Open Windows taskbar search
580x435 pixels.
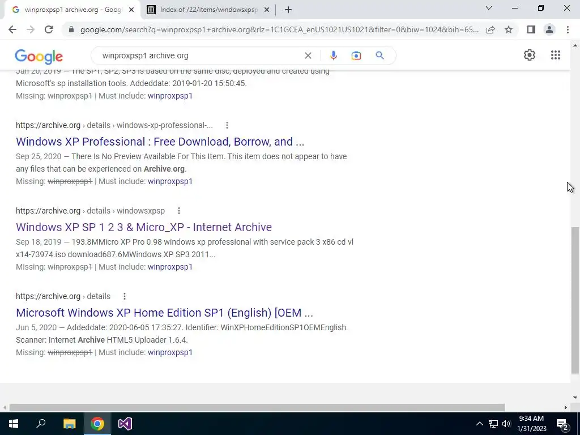point(41,424)
